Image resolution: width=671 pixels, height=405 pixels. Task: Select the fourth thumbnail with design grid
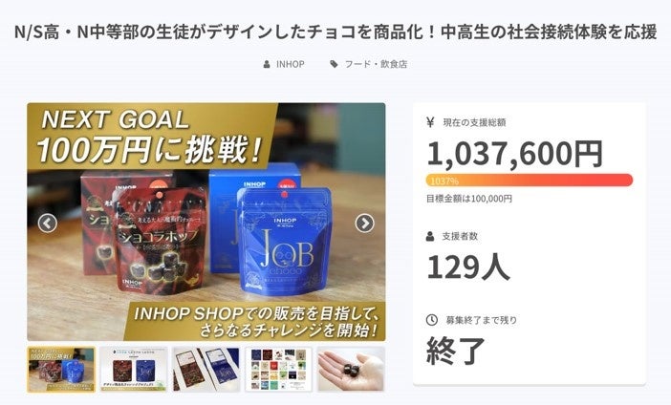point(278,370)
